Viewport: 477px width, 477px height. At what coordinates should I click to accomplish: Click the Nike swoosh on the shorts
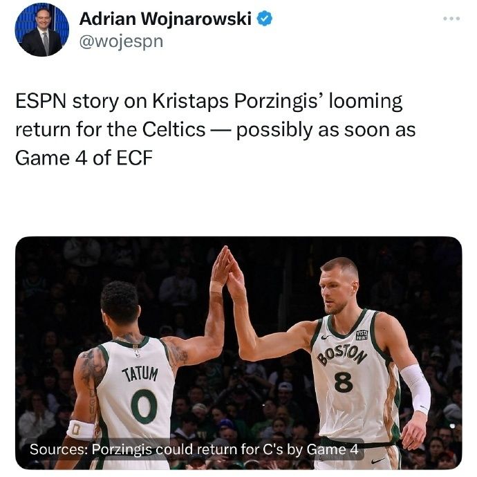(378, 461)
